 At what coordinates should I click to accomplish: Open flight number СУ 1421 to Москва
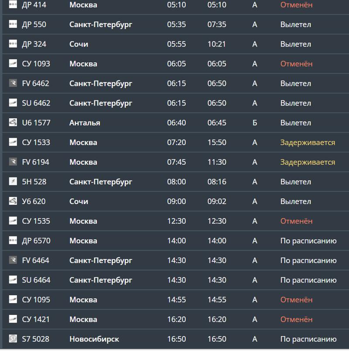click(x=36, y=319)
